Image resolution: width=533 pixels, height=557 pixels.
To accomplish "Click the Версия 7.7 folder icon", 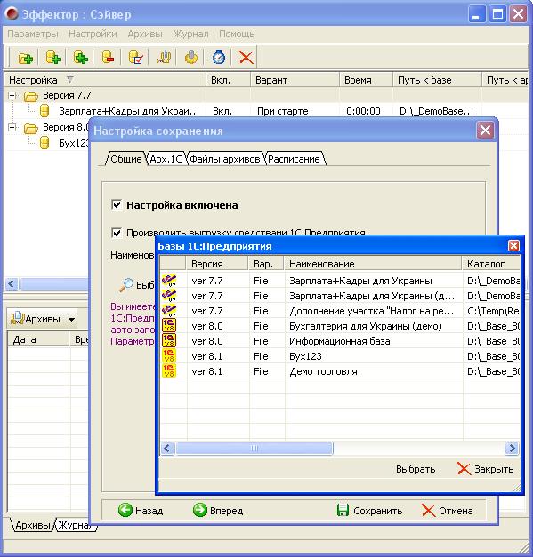I will tap(31, 96).
